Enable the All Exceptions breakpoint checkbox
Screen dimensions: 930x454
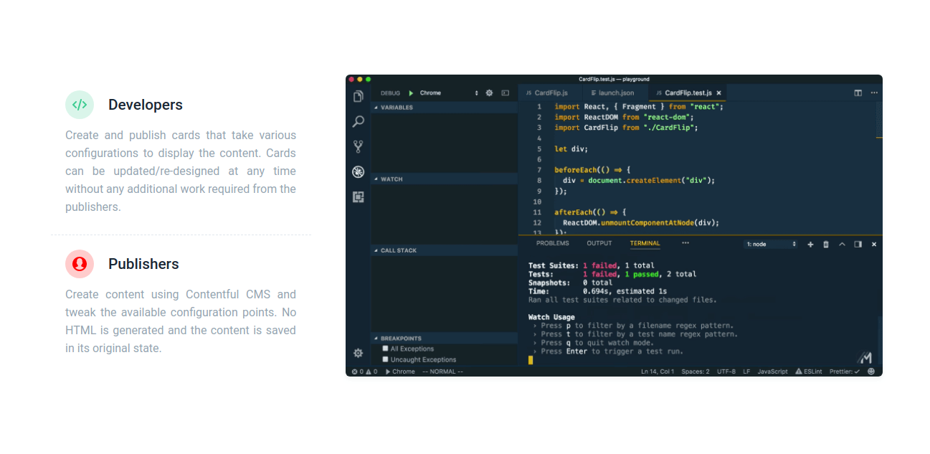click(386, 349)
